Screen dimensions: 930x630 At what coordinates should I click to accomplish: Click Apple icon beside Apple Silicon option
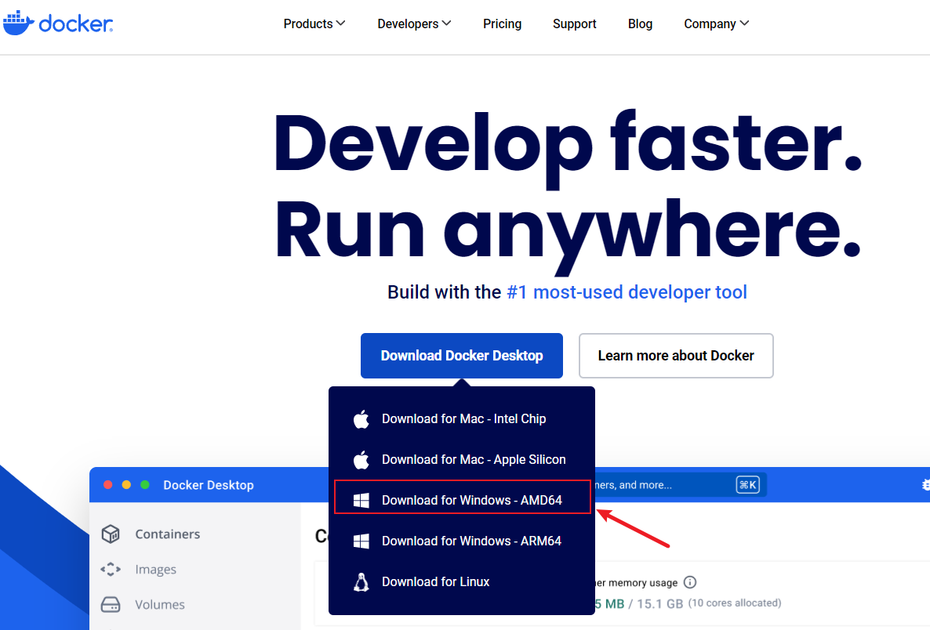tap(361, 459)
